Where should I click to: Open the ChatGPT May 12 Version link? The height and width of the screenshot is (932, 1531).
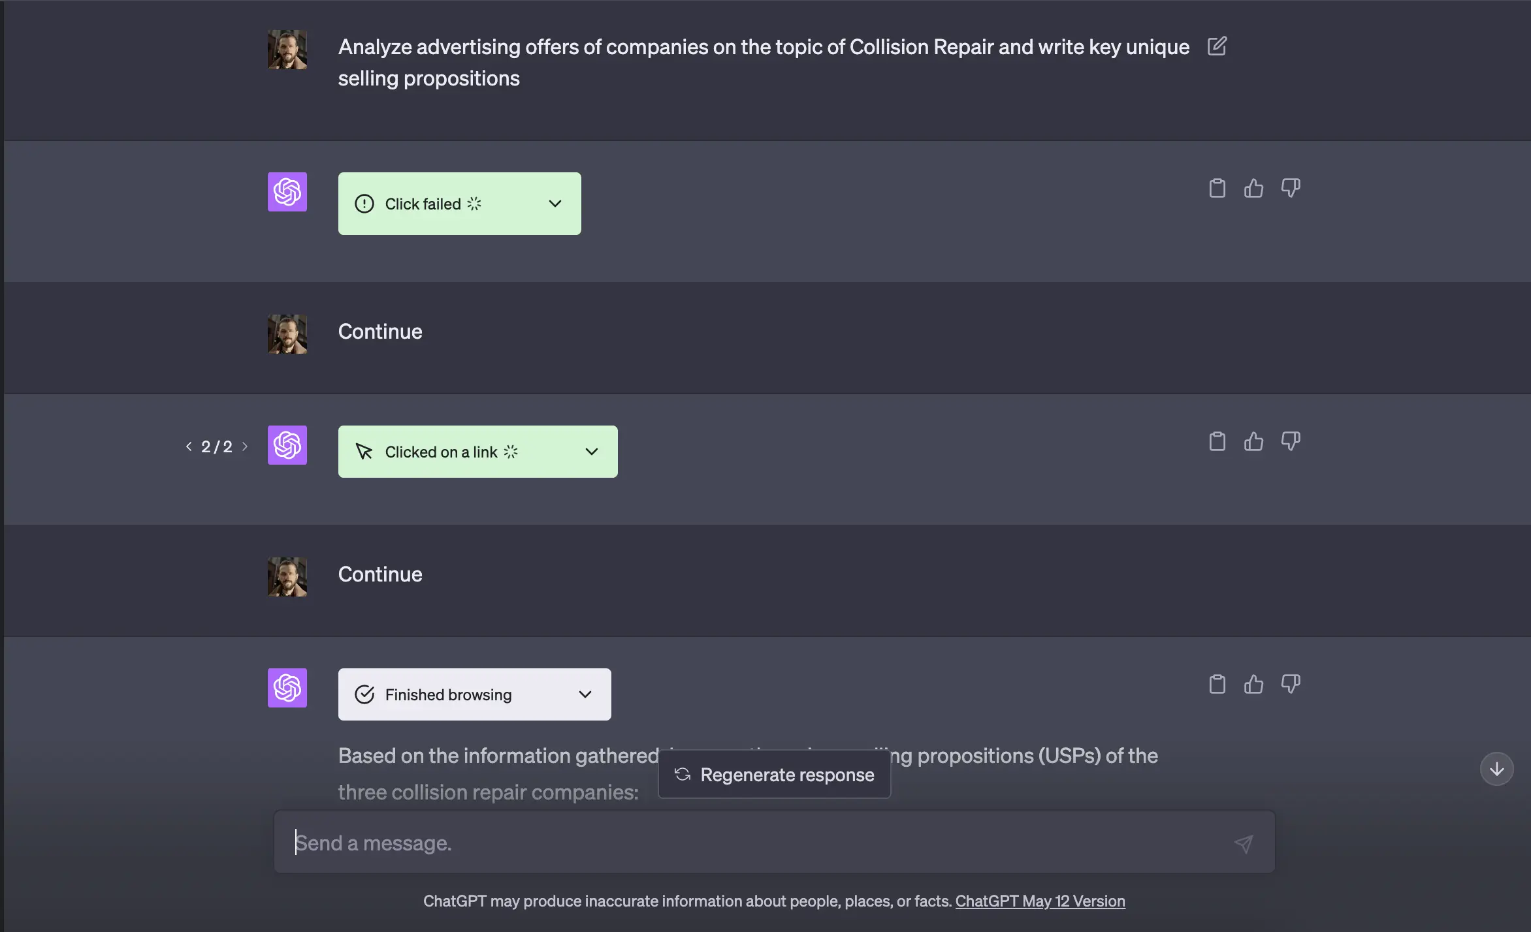1040,901
